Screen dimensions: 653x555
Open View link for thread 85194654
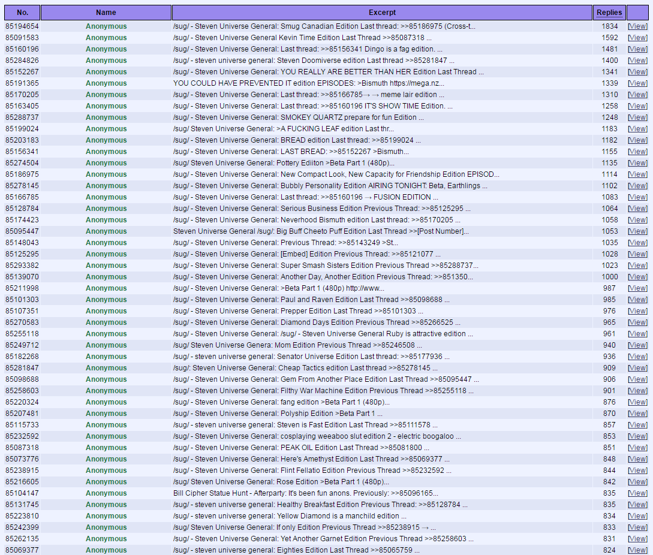[637, 26]
